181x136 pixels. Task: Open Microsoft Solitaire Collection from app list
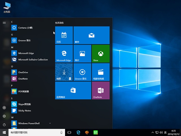click(x=33, y=60)
